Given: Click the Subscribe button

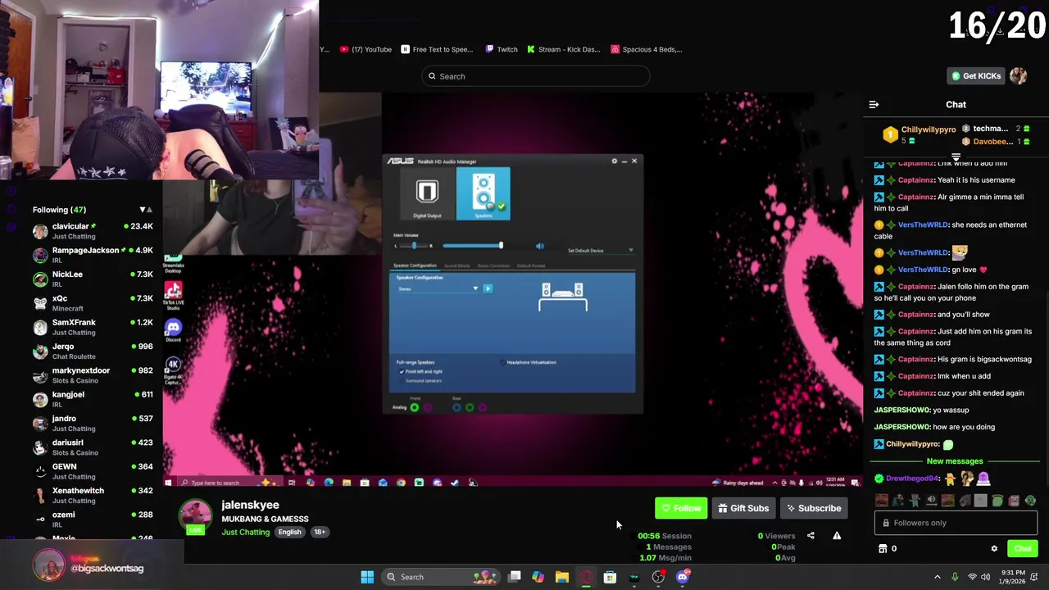Looking at the screenshot, I should pyautogui.click(x=814, y=508).
